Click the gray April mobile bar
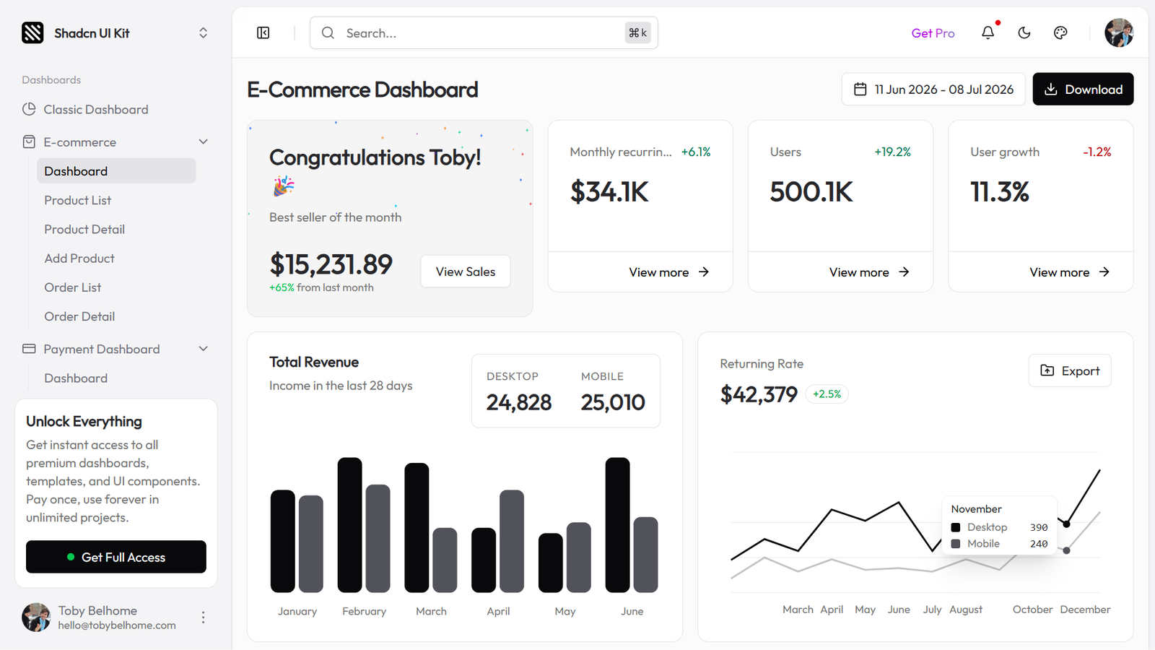 coord(512,541)
